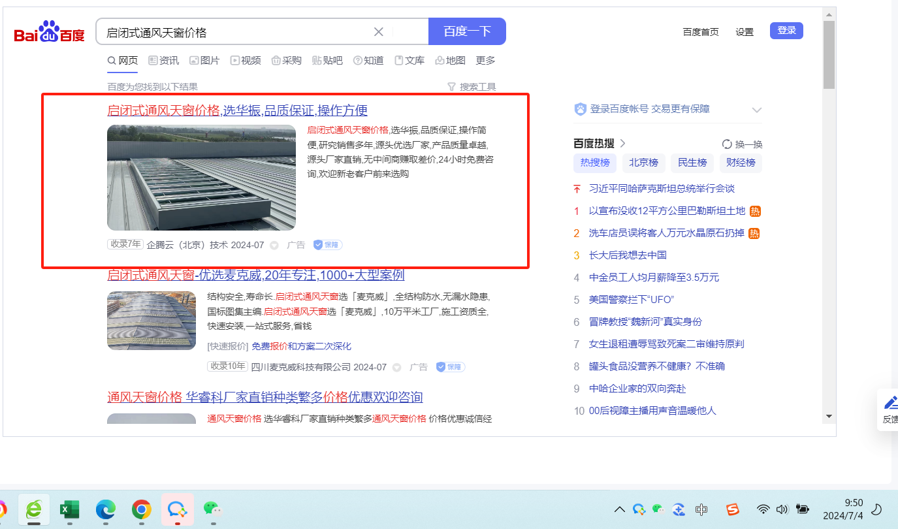Open hot search 罐头食品没营养不健康？不准确
This screenshot has height=529, width=898.
tap(657, 366)
